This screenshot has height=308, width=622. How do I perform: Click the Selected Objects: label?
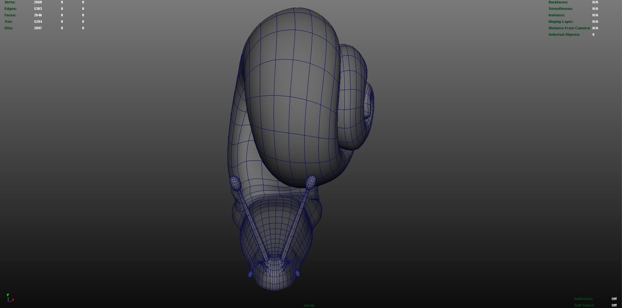click(564, 35)
